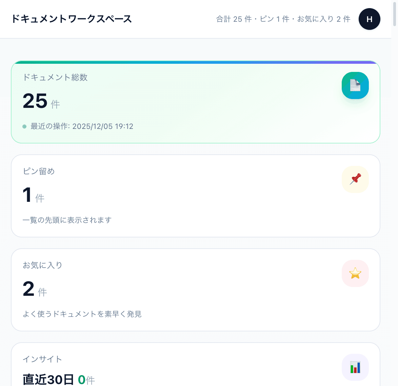Click the ドキュメントワークスペース title
This screenshot has height=386, width=398.
pyautogui.click(x=72, y=19)
